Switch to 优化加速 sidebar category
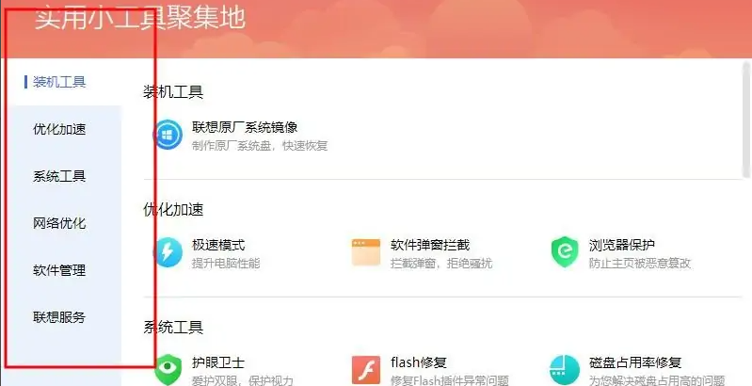This screenshot has height=386, width=752. point(59,129)
